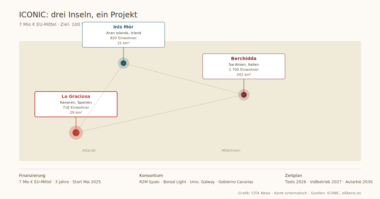The height and width of the screenshot is (199, 380).
Task: Click the subtitle line starting 'Ziel: 100'
Action: [71, 24]
